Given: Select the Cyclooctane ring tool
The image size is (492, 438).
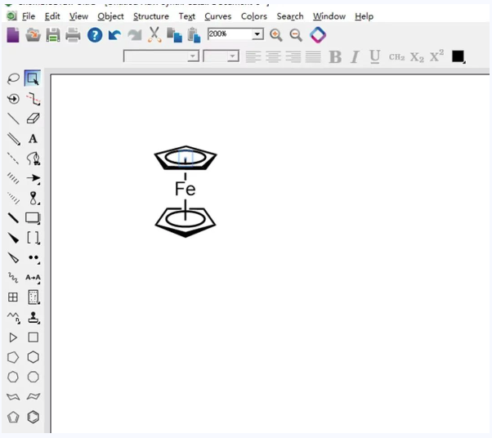Looking at the screenshot, I should click(34, 378).
